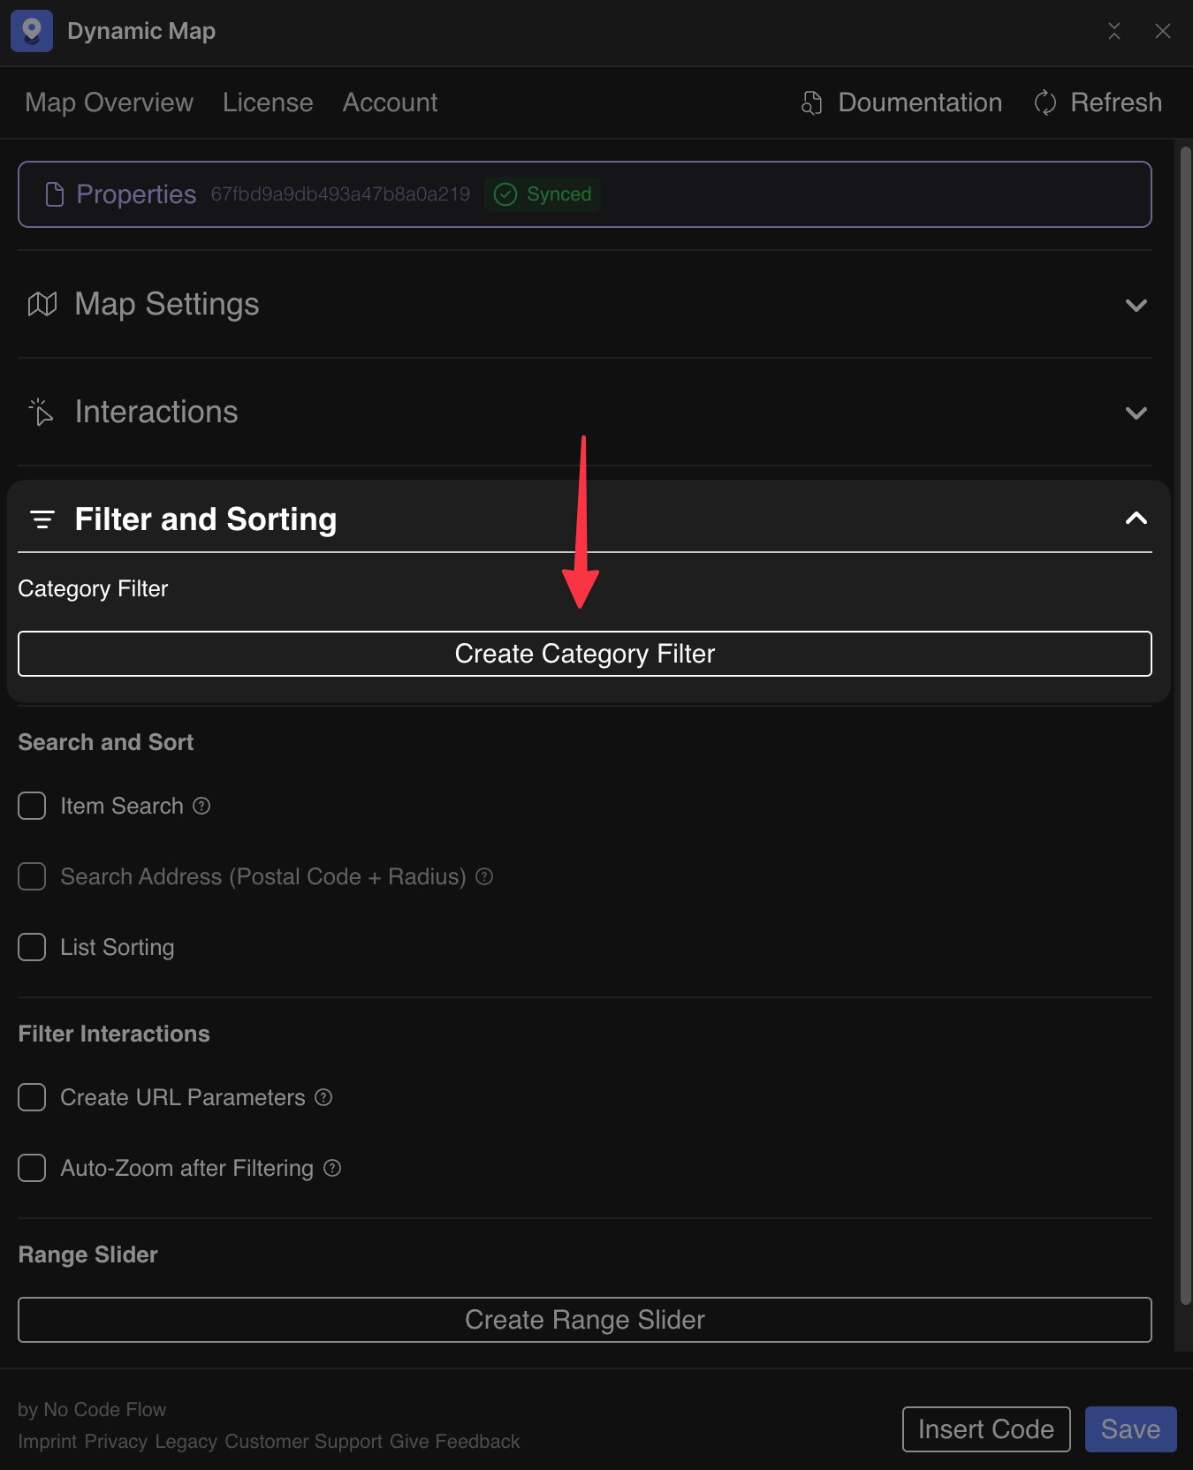Click the Filter Interactions heading

(114, 1034)
